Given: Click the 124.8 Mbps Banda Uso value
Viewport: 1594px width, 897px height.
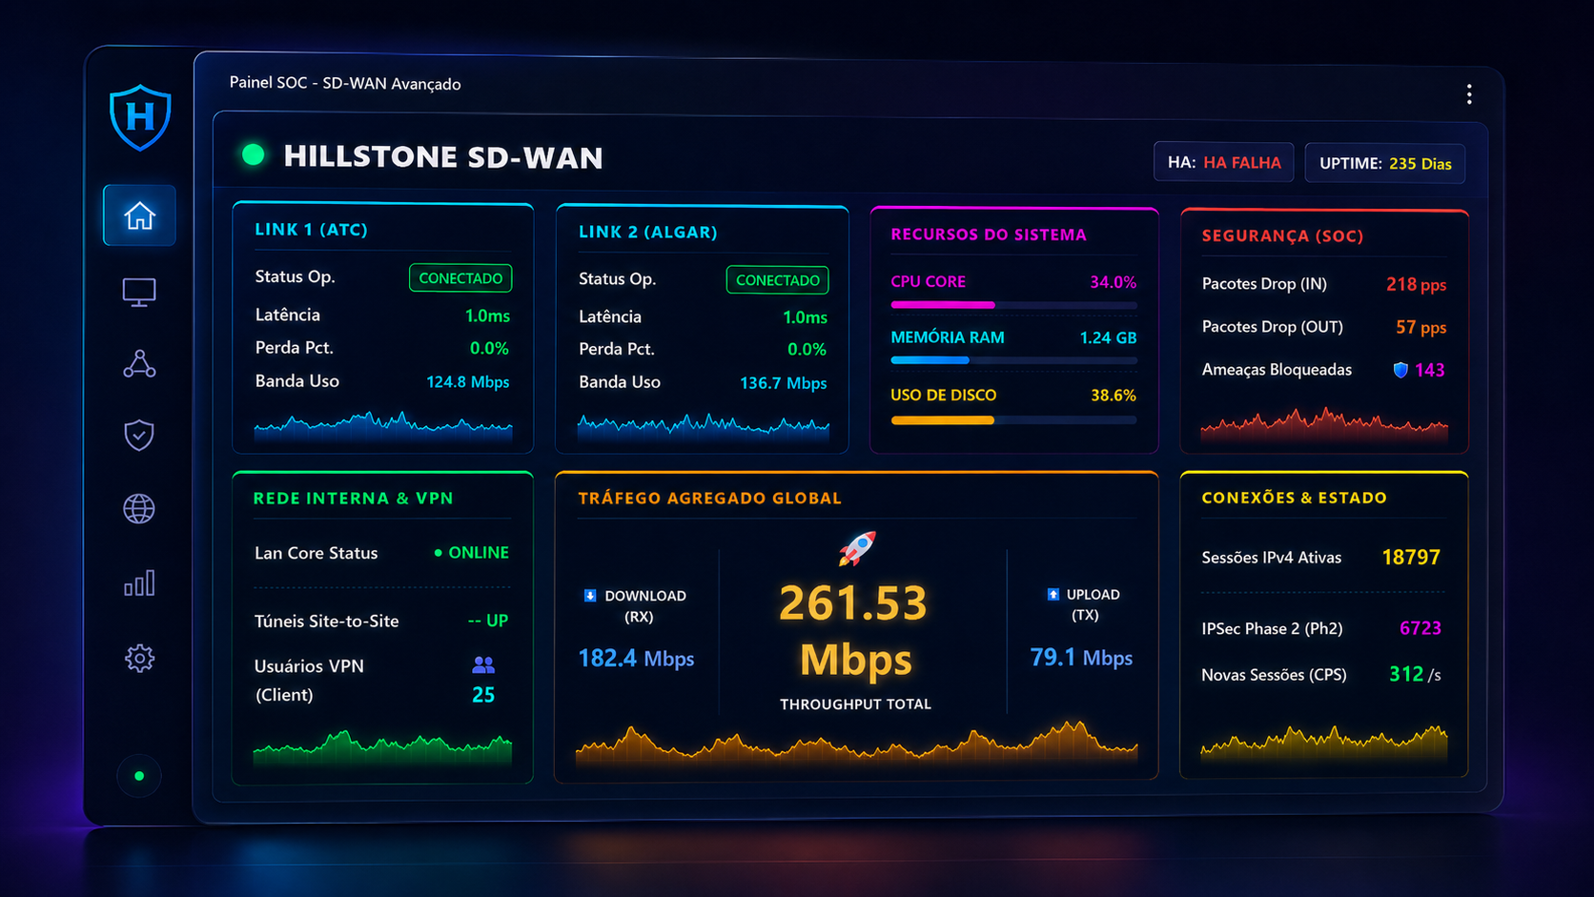Looking at the screenshot, I should pyautogui.click(x=468, y=381).
